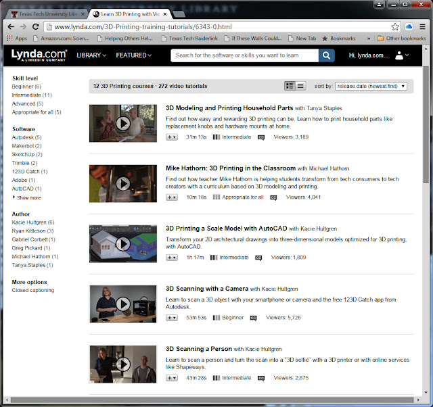Play the 3D Modeling and Printing Household Parts video

(x=123, y=123)
